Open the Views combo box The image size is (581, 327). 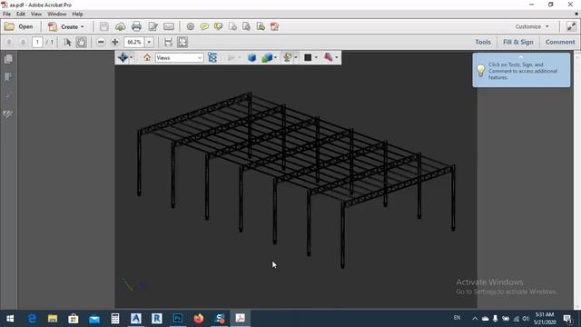pos(180,58)
